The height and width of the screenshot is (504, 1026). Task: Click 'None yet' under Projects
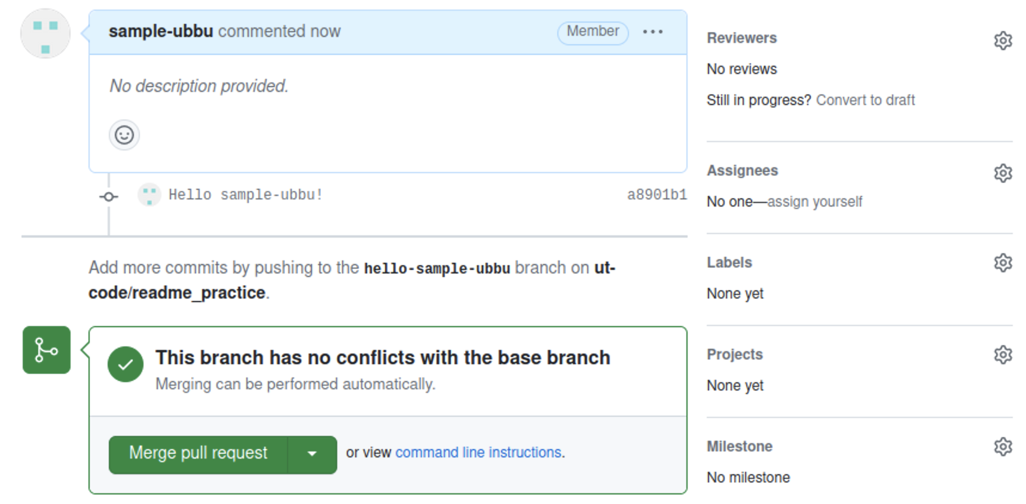tap(735, 386)
